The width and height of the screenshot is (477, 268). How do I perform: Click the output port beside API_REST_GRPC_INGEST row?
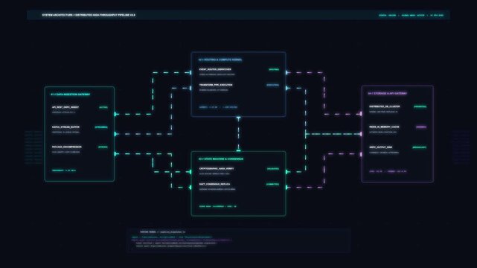[115, 114]
